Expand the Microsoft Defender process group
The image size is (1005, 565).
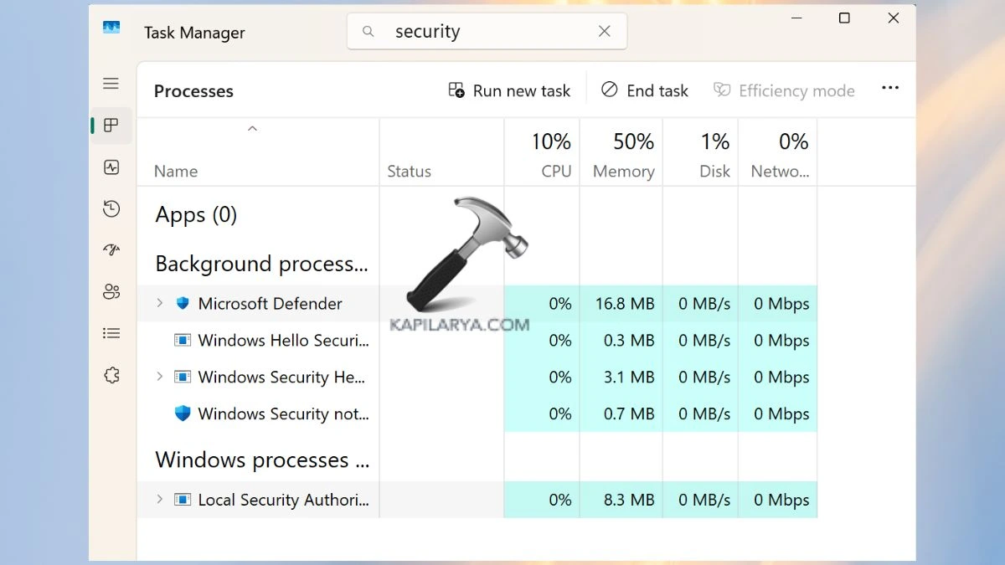click(x=160, y=303)
